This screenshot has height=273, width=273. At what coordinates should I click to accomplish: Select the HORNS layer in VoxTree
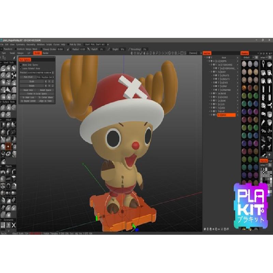click(223, 97)
